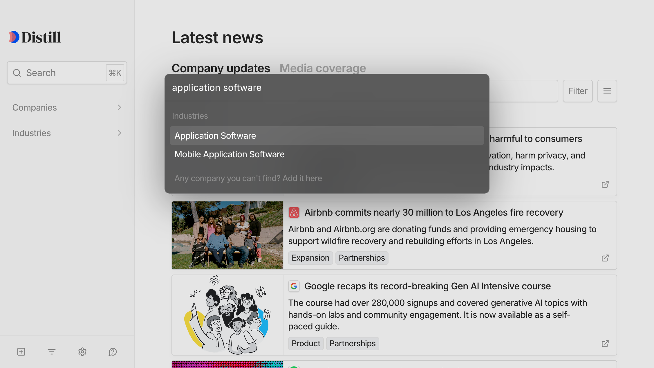
Task: Click the hamburger view menu button
Action: point(607,91)
